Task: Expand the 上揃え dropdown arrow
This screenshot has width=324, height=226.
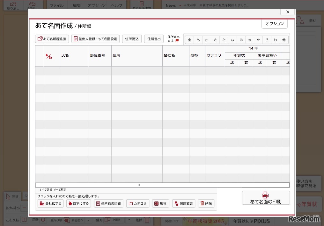Action: coord(129,220)
